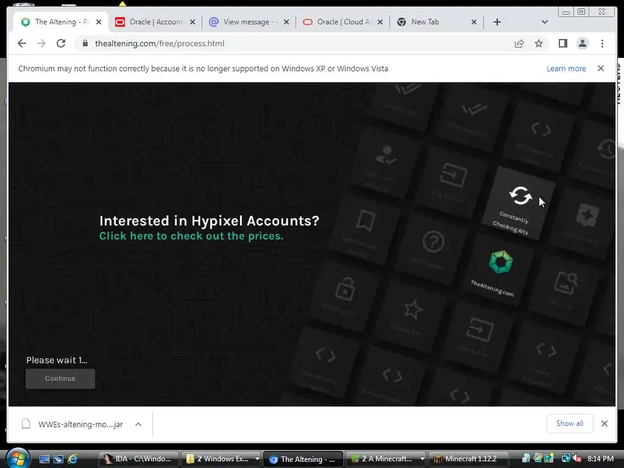Launch Internet Explorer from quick launch
Image resolution: width=624 pixels, height=468 pixels.
point(73,459)
